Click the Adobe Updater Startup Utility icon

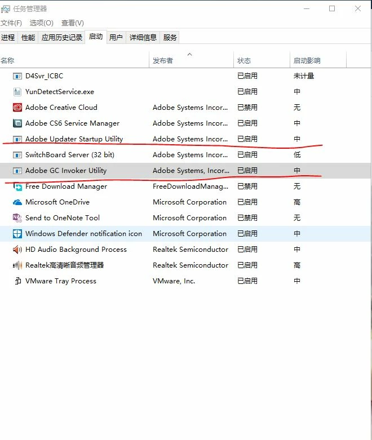tap(17, 139)
